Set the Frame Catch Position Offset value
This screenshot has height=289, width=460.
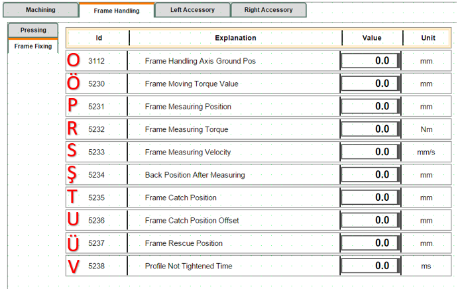pyautogui.click(x=371, y=220)
